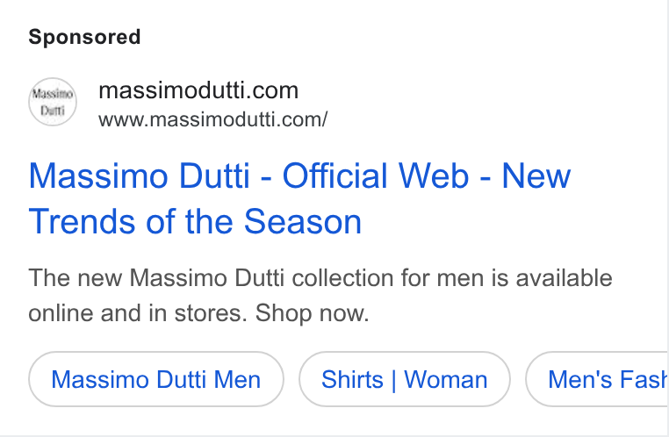669x437 pixels.
Task: Click the word New in the headline
Action: [x=536, y=176]
